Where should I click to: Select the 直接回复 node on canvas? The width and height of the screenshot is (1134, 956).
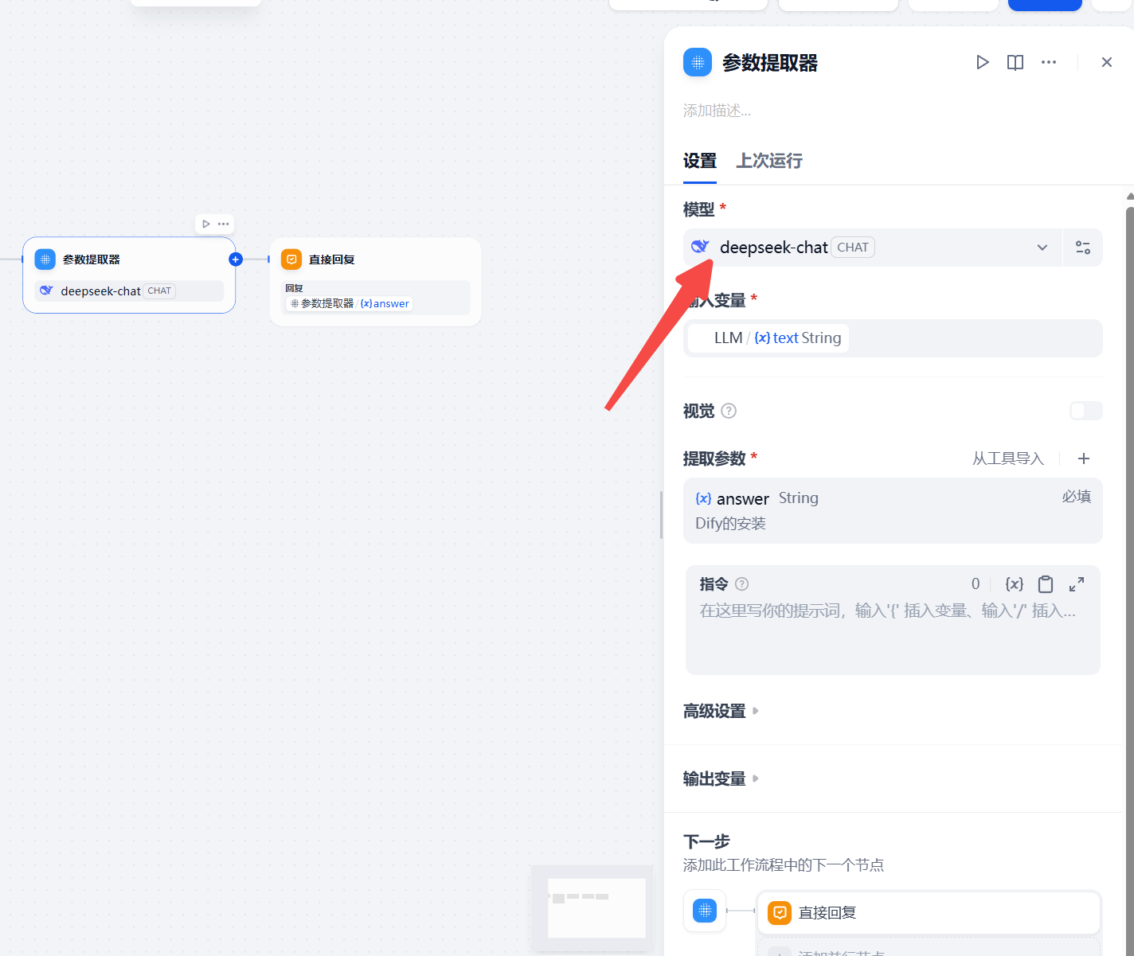click(x=375, y=282)
